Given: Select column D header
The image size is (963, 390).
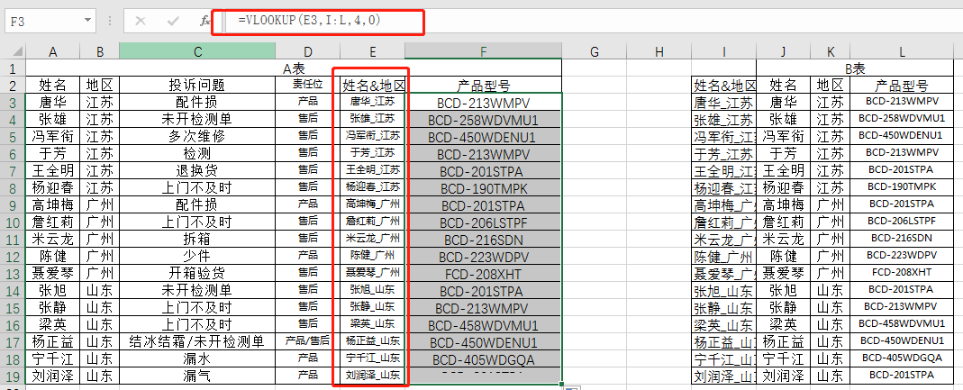Looking at the screenshot, I should (x=308, y=52).
